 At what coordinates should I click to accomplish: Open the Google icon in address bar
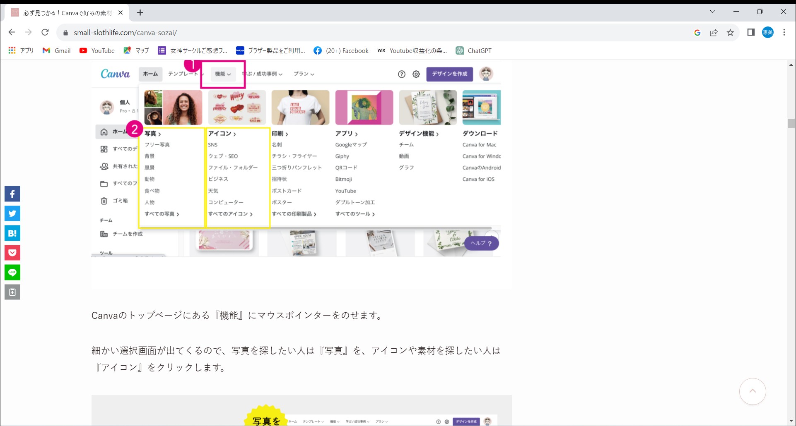coord(697,33)
